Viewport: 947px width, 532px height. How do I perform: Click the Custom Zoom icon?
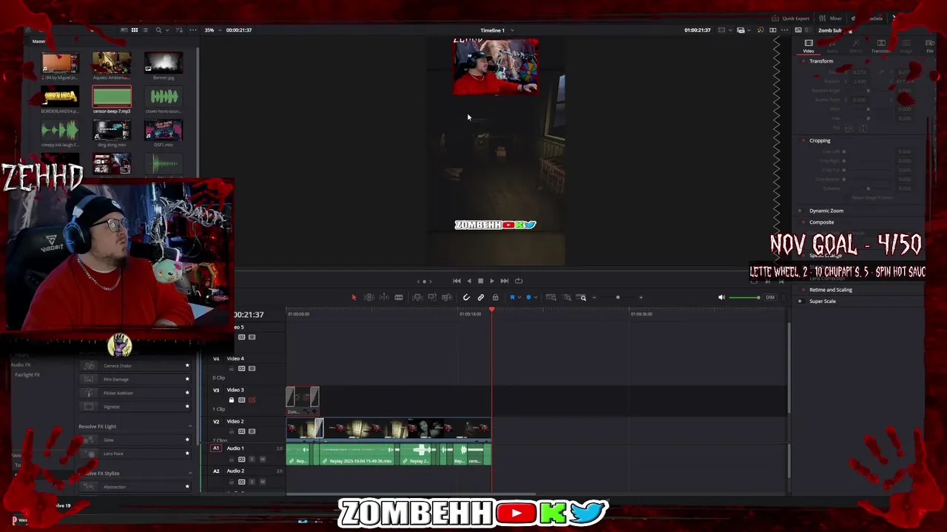[582, 297]
